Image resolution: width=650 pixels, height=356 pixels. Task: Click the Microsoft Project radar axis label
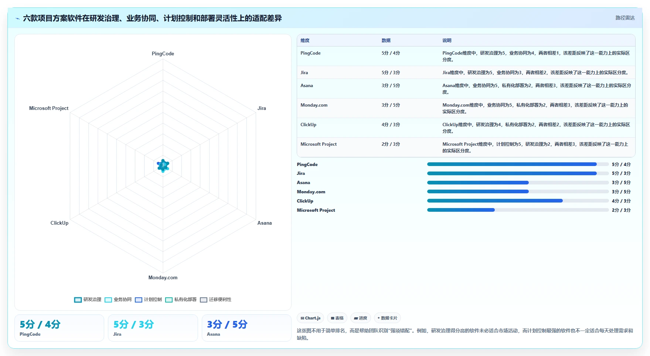(x=49, y=108)
